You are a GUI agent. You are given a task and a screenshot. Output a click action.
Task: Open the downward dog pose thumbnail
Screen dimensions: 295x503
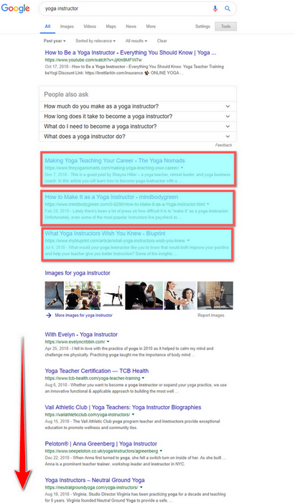click(54, 295)
